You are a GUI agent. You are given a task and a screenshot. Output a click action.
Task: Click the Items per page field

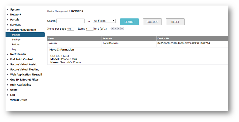(x=70, y=29)
